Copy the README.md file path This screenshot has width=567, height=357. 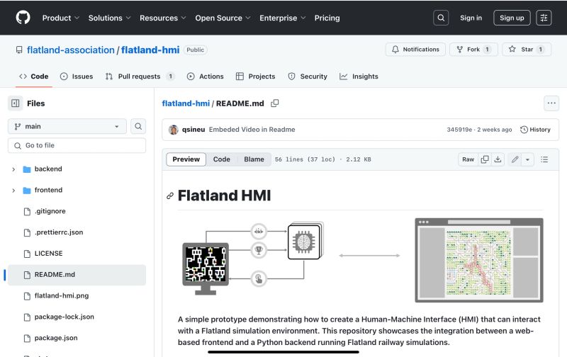pos(275,103)
